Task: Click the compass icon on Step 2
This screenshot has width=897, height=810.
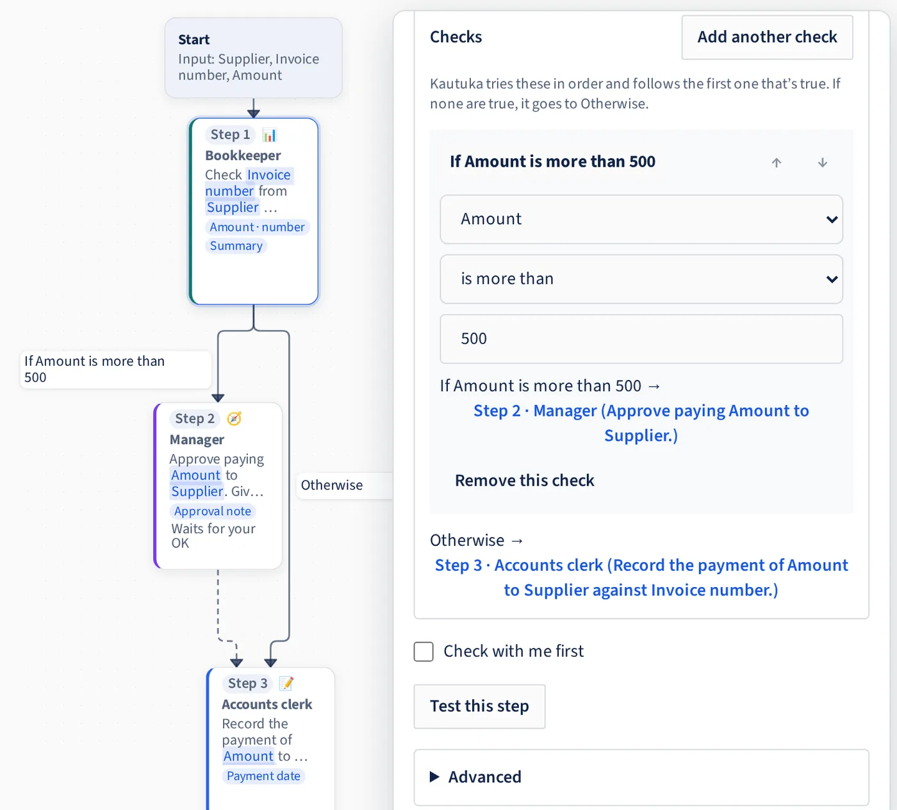Action: point(235,419)
